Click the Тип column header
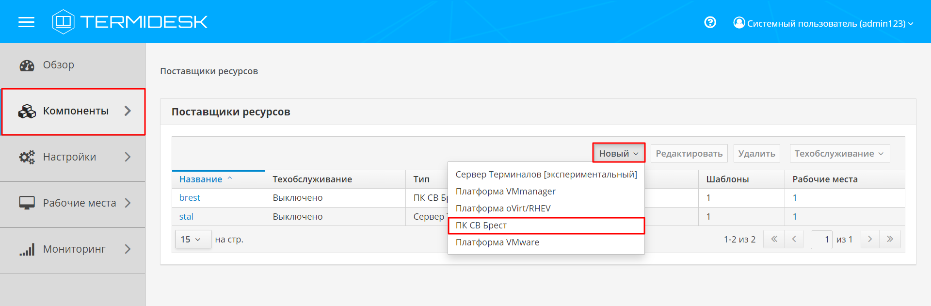The height and width of the screenshot is (306, 931). pyautogui.click(x=421, y=179)
